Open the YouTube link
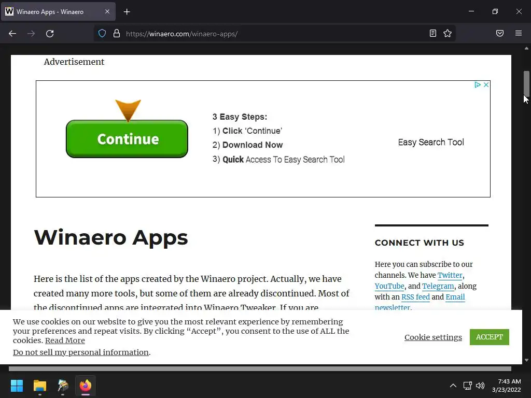The height and width of the screenshot is (398, 531). pos(389,286)
